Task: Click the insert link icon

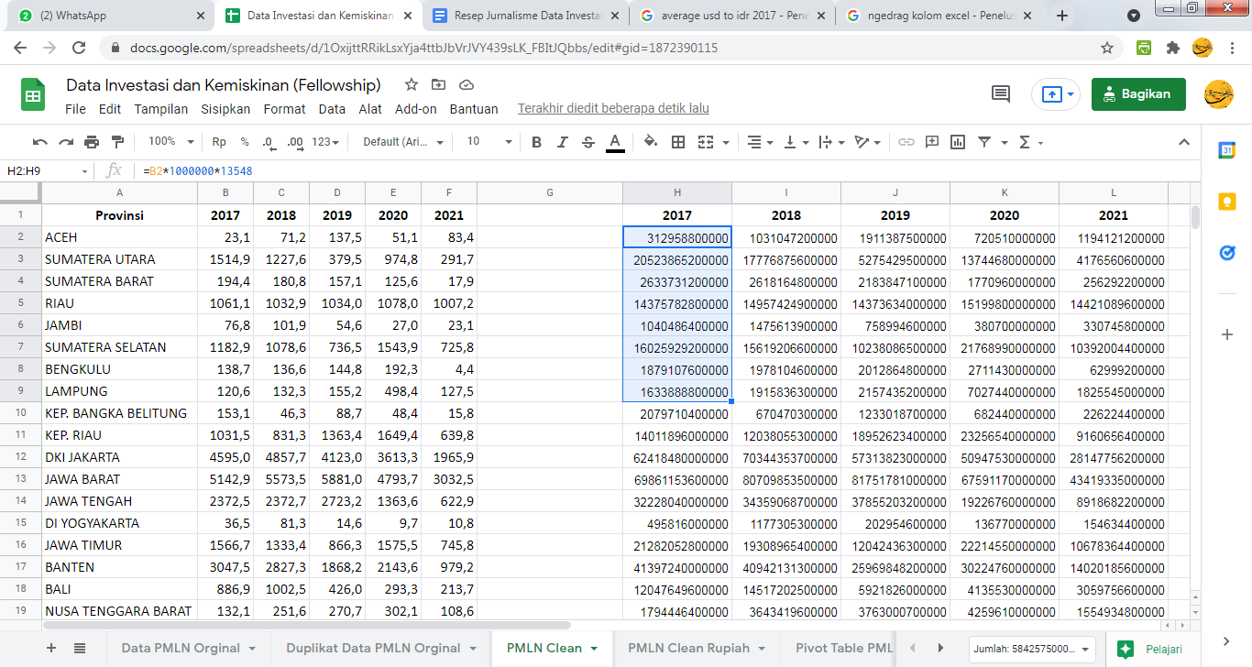Action: tap(906, 142)
